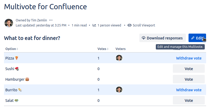Viewport: 209px width, 109px height.
Task: Sort table by Option column
Action: pos(12,49)
